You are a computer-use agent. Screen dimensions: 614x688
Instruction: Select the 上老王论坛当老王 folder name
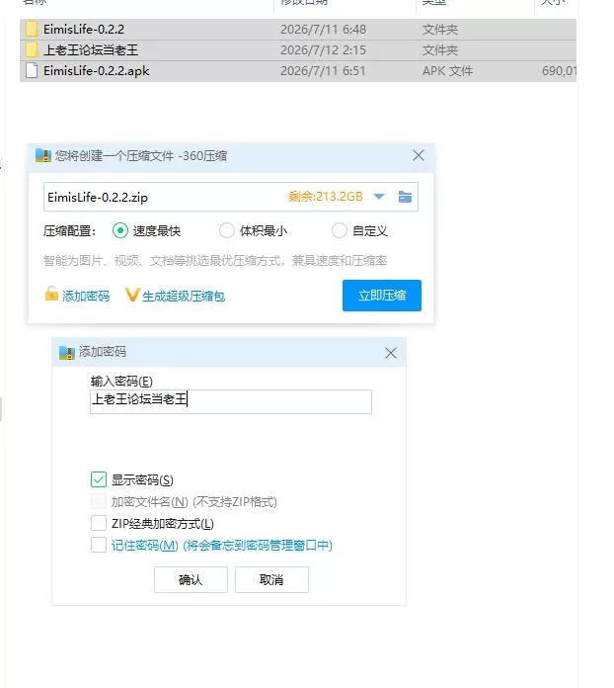point(91,50)
